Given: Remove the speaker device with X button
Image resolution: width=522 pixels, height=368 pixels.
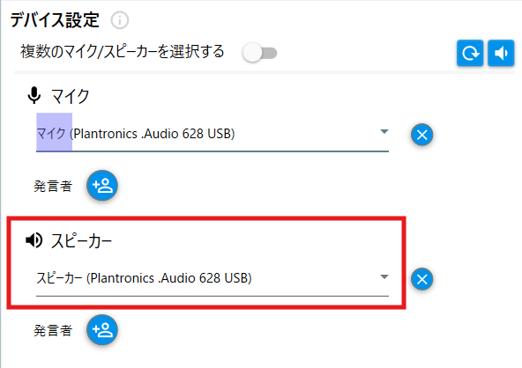Looking at the screenshot, I should pyautogui.click(x=421, y=279).
